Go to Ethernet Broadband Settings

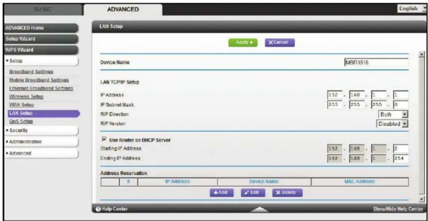click(x=41, y=88)
